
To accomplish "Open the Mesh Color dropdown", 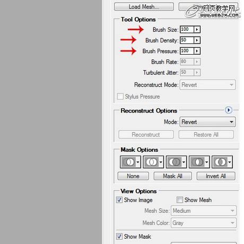I will [204, 223].
